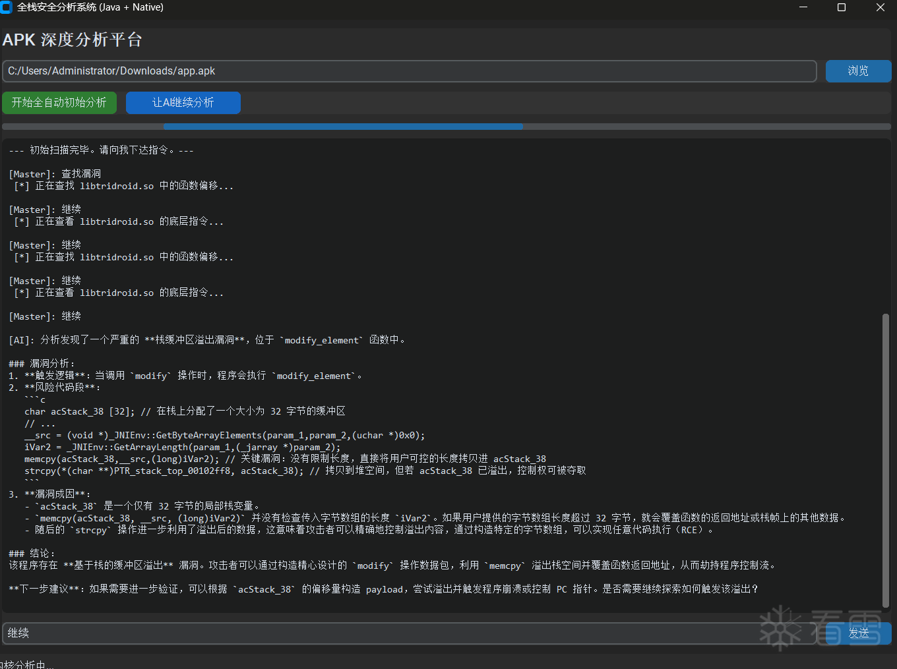Screen dimensions: 897x669
Task: Send the message with 发送 button
Action: (858, 633)
